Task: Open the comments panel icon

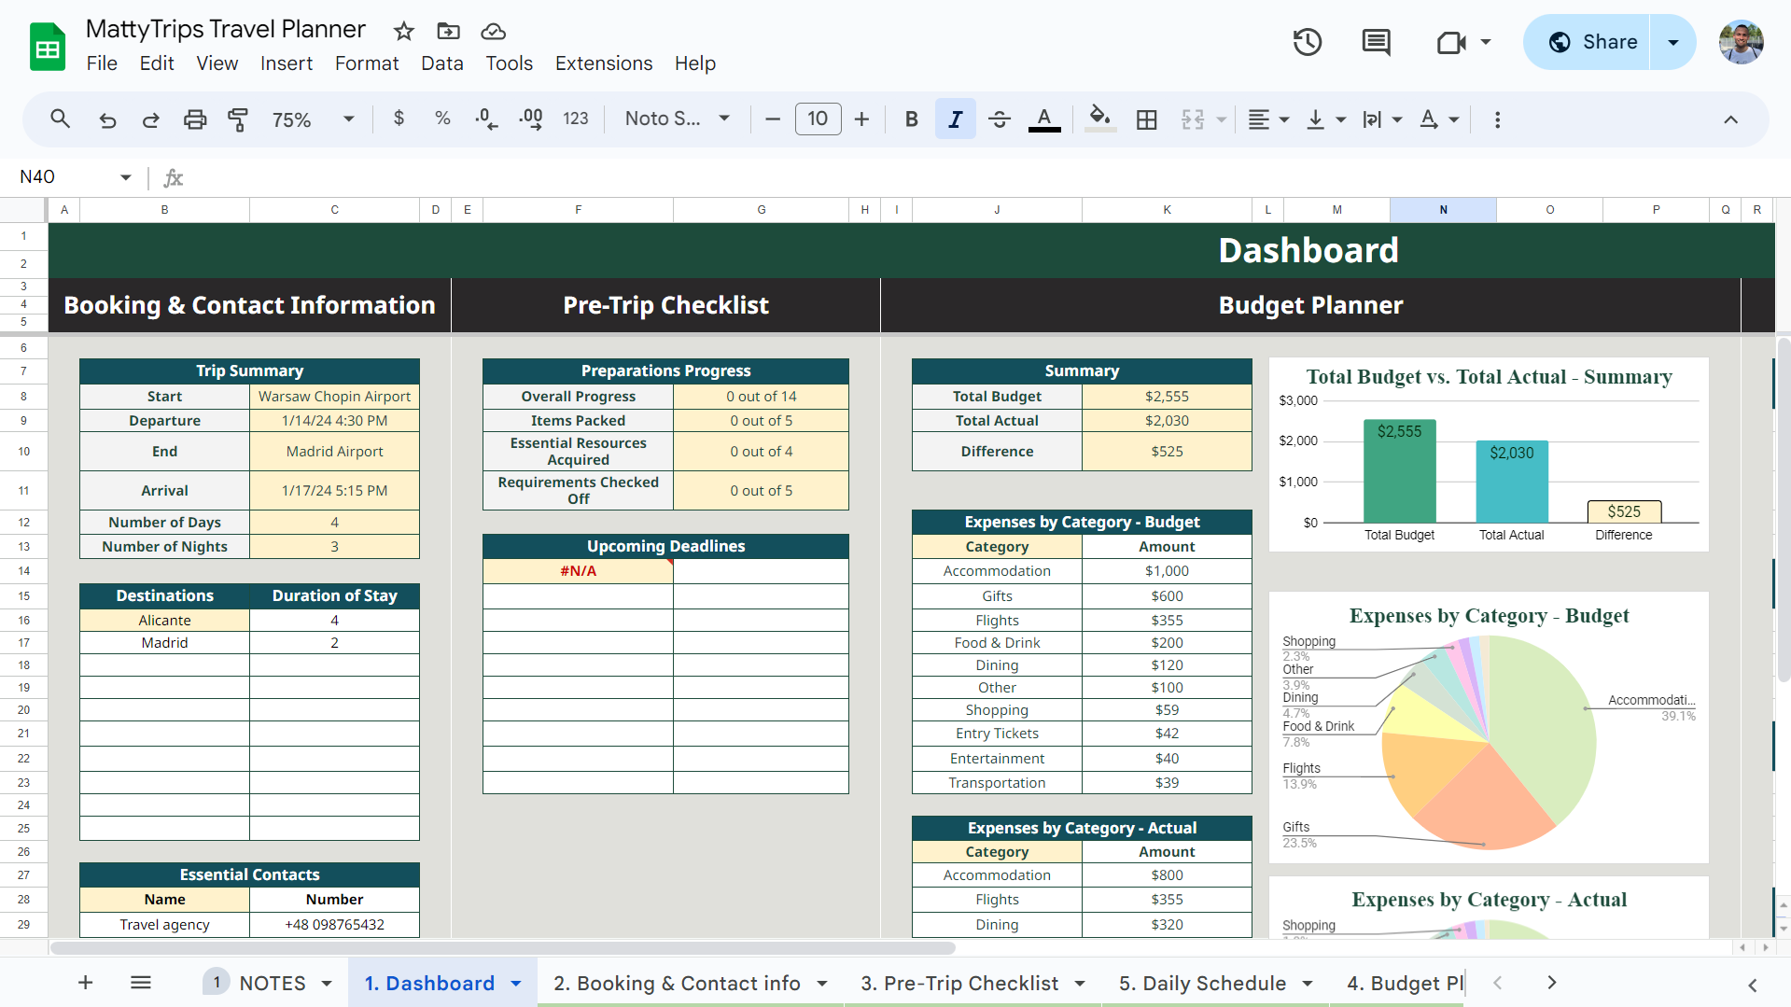Action: pos(1376,42)
